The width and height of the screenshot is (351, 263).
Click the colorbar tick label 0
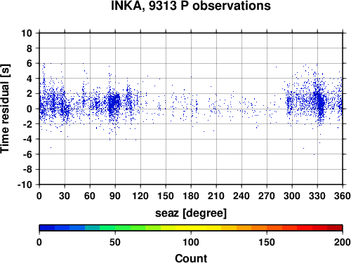point(39,242)
